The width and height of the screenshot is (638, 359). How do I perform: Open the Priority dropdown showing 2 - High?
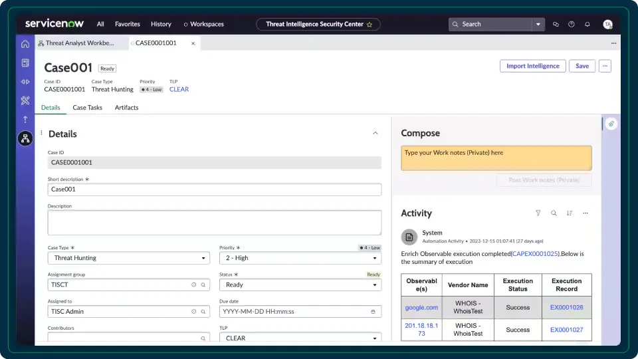pos(300,258)
